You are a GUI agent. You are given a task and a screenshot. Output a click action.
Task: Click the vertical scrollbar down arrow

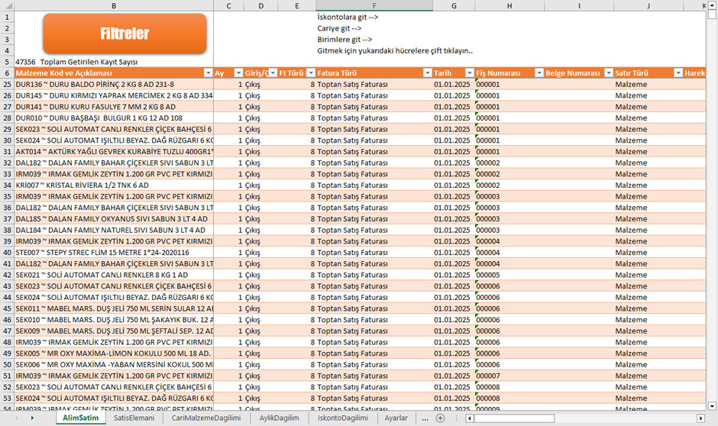(712, 406)
